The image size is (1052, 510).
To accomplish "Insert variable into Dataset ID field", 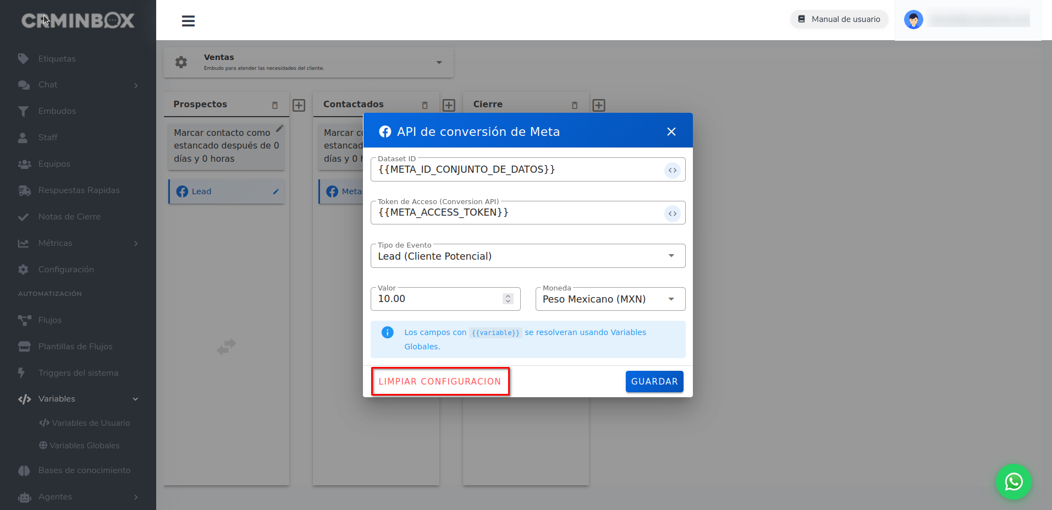I will pos(672,171).
